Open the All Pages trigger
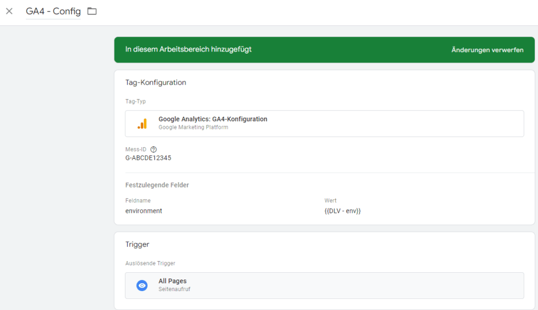Screen dimensions: 538x310 pos(324,285)
